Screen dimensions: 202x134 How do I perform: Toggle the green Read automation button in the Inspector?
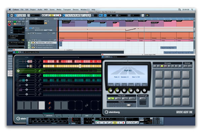tap(15, 22)
